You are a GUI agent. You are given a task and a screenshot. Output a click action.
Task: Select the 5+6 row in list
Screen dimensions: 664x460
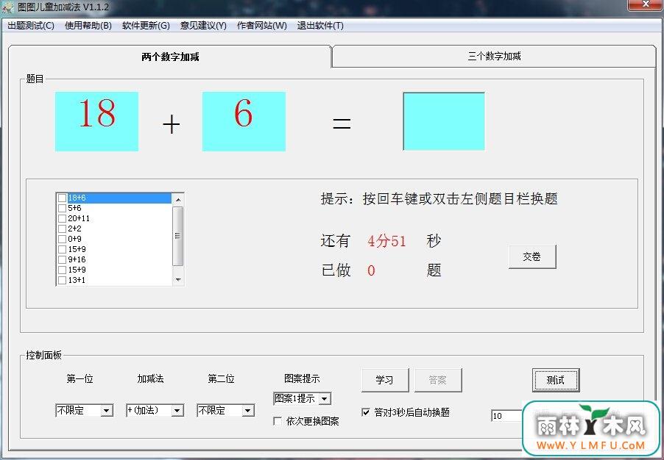pos(114,208)
